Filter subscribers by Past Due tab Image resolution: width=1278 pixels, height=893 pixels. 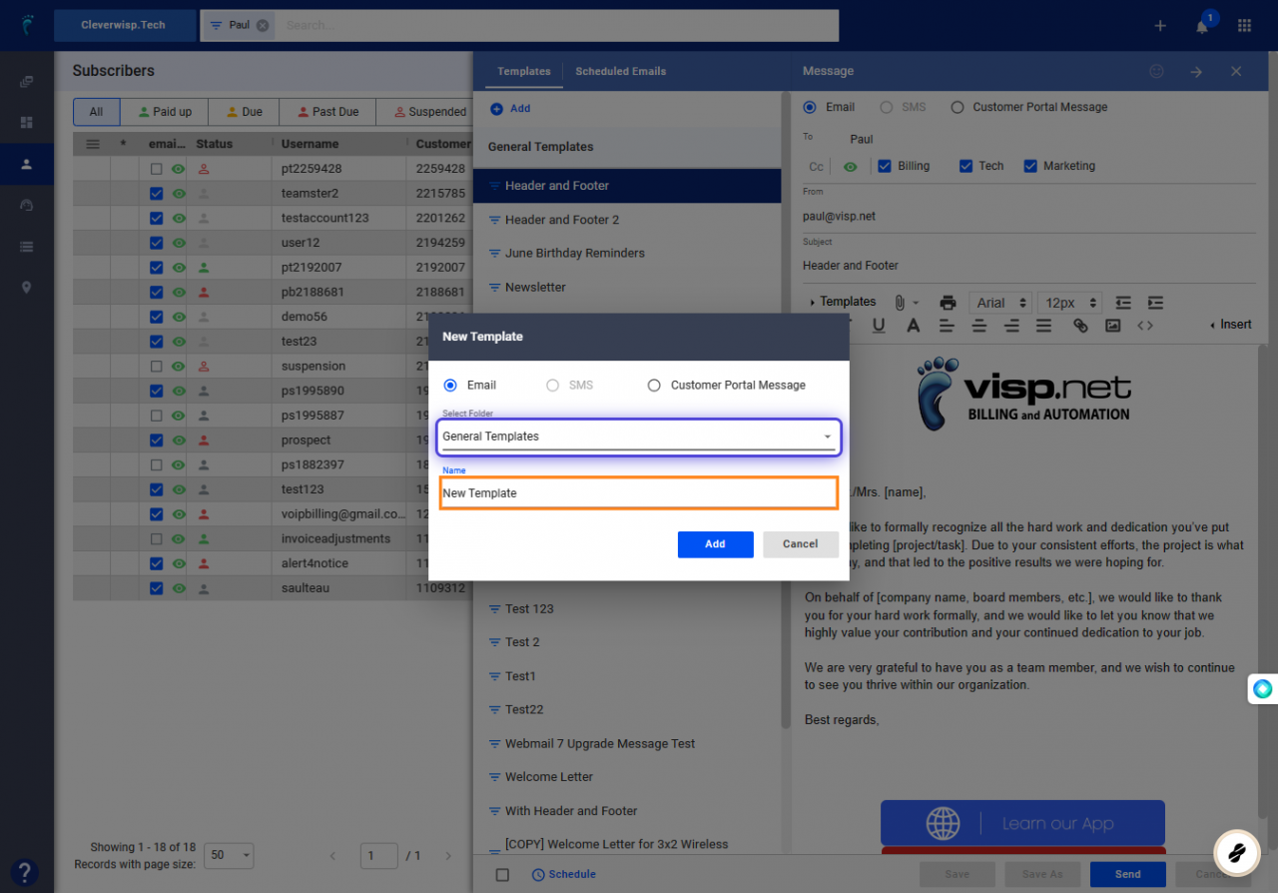(326, 111)
